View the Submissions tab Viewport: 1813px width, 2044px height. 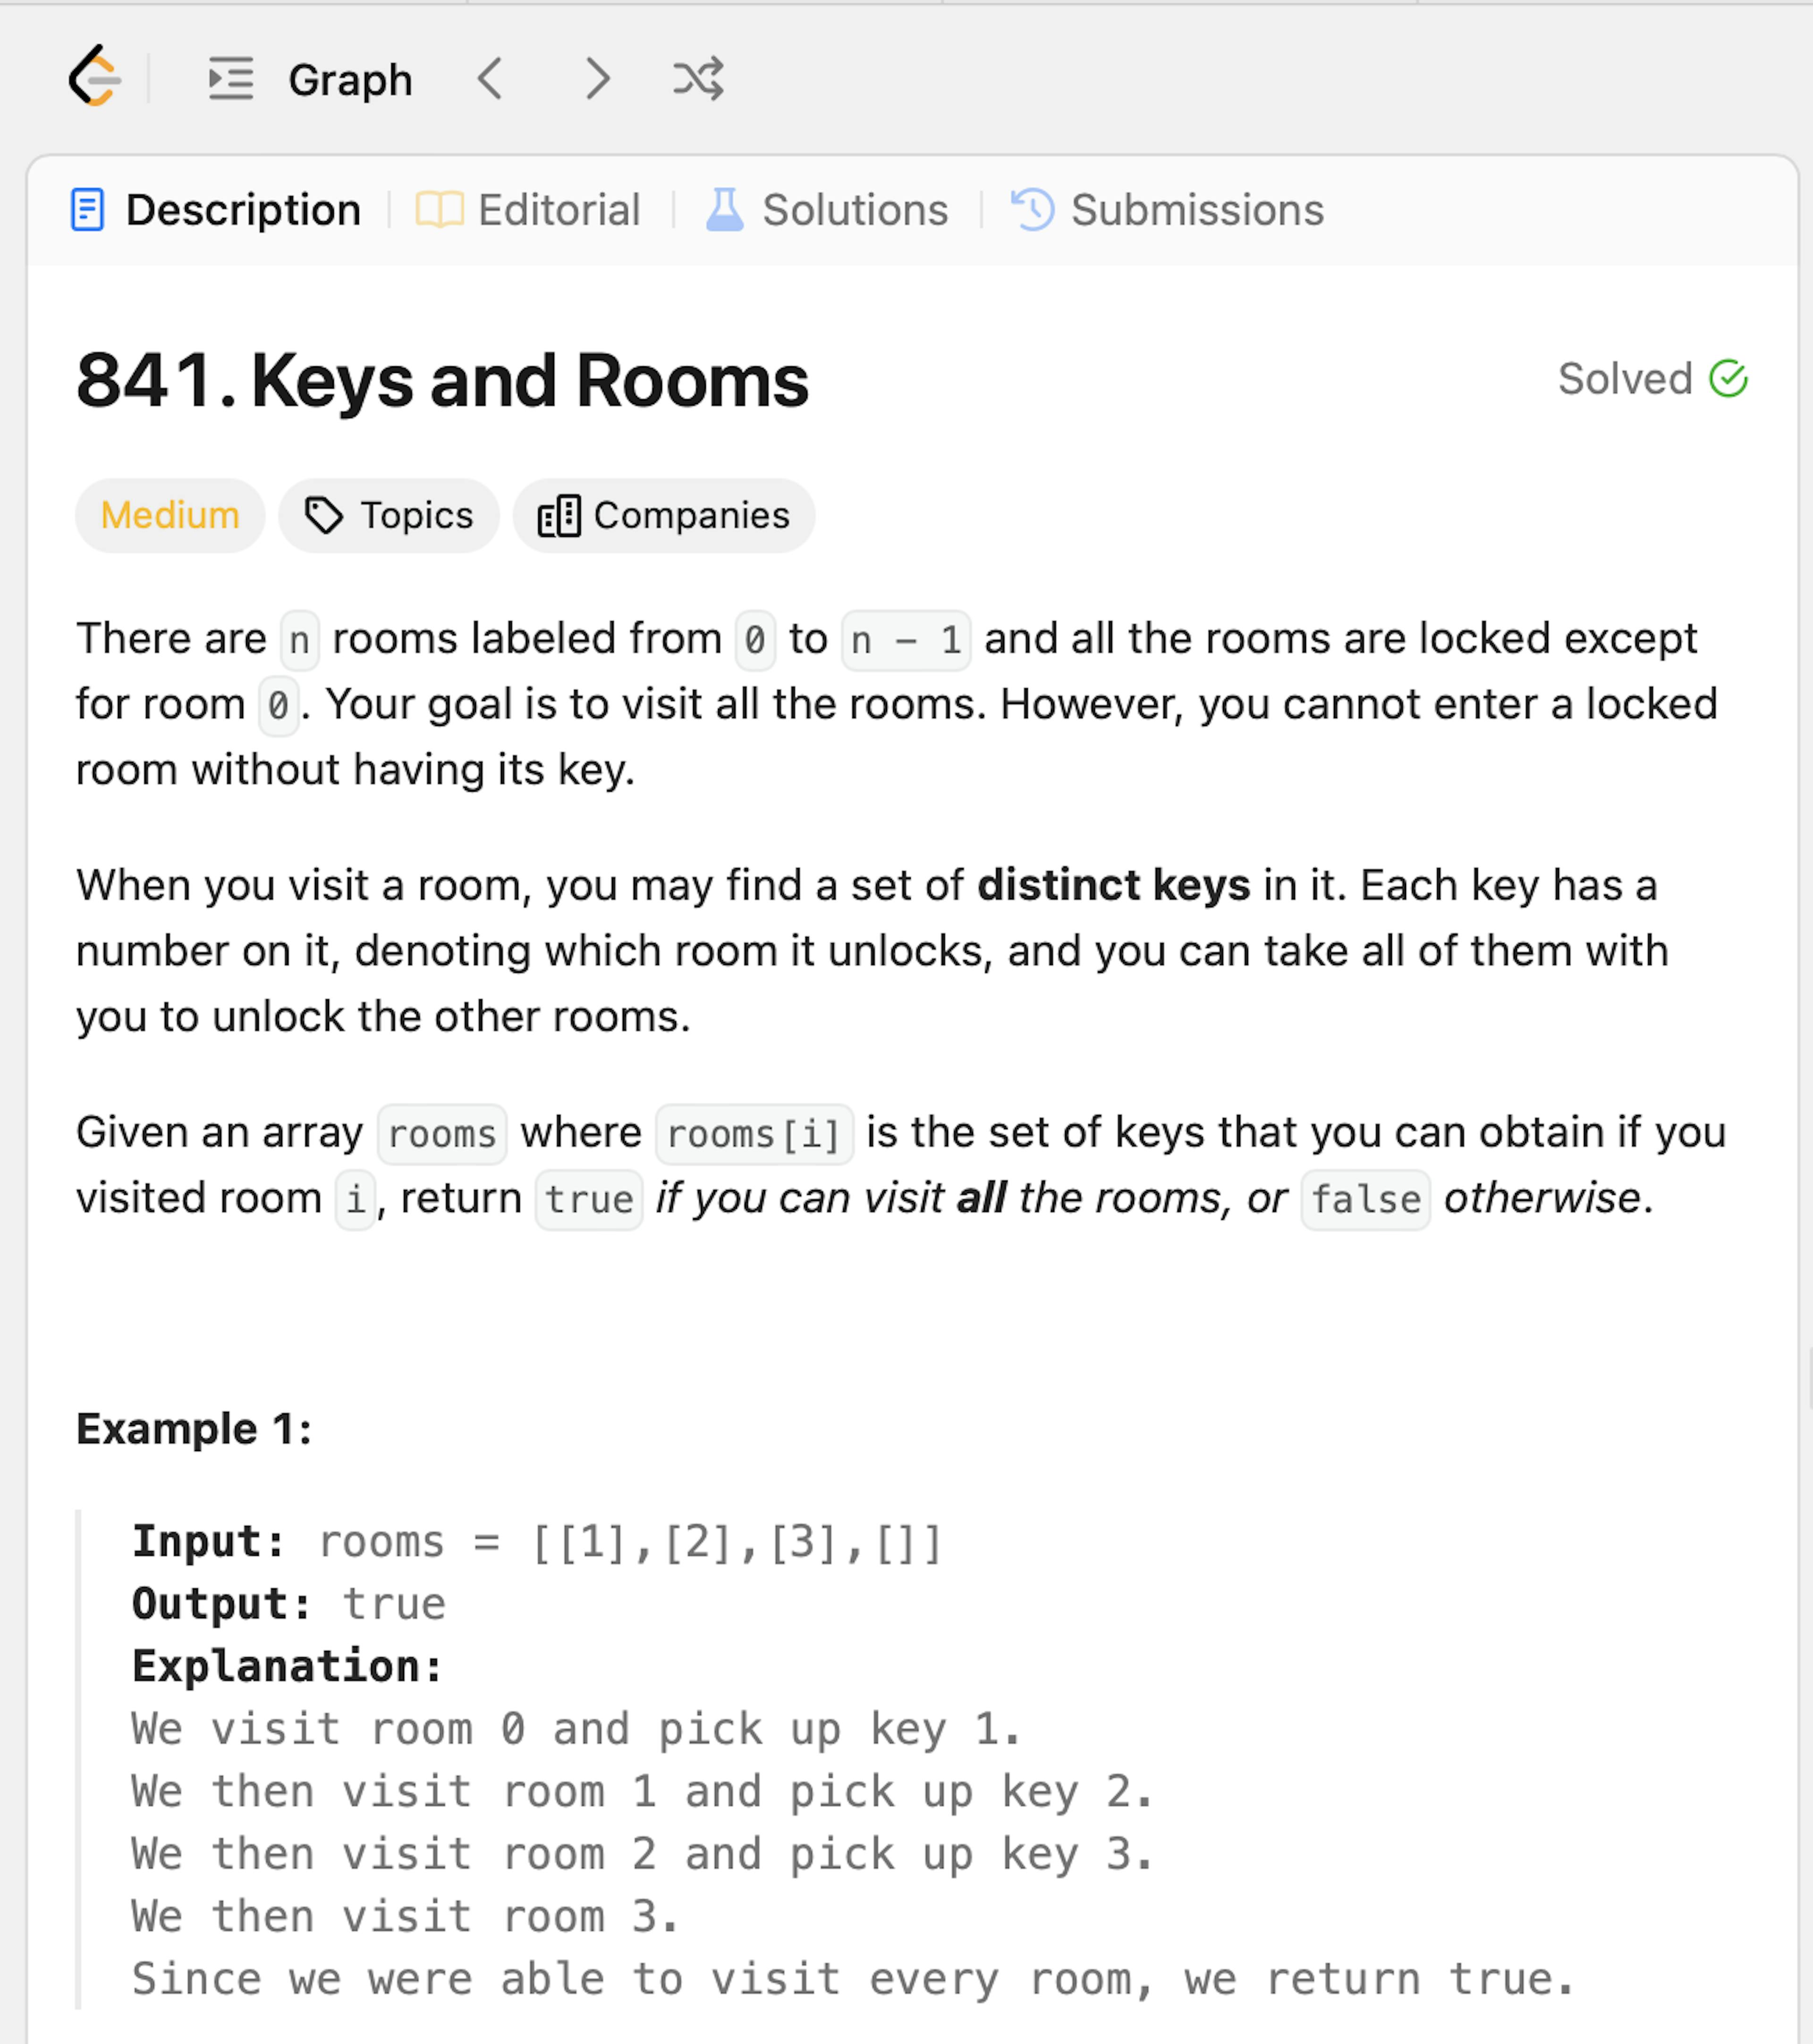click(x=1196, y=210)
